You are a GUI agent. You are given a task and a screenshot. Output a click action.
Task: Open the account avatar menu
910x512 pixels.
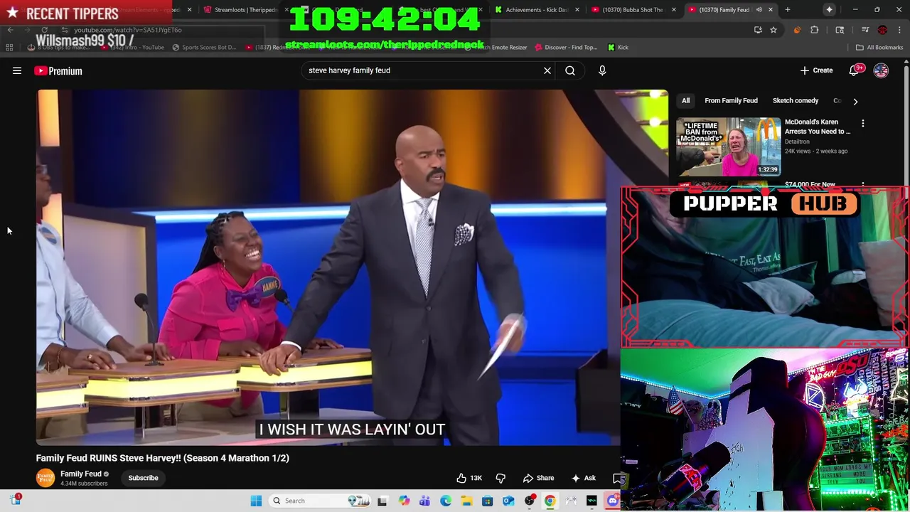[x=881, y=70]
